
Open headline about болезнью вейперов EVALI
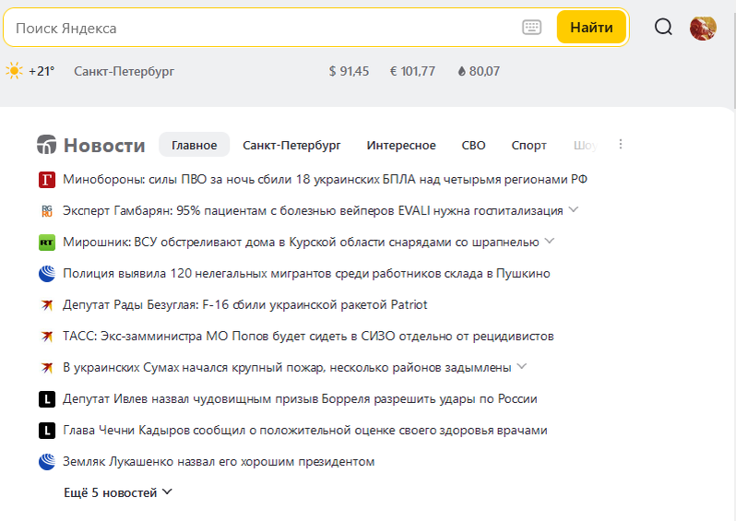pyautogui.click(x=313, y=211)
